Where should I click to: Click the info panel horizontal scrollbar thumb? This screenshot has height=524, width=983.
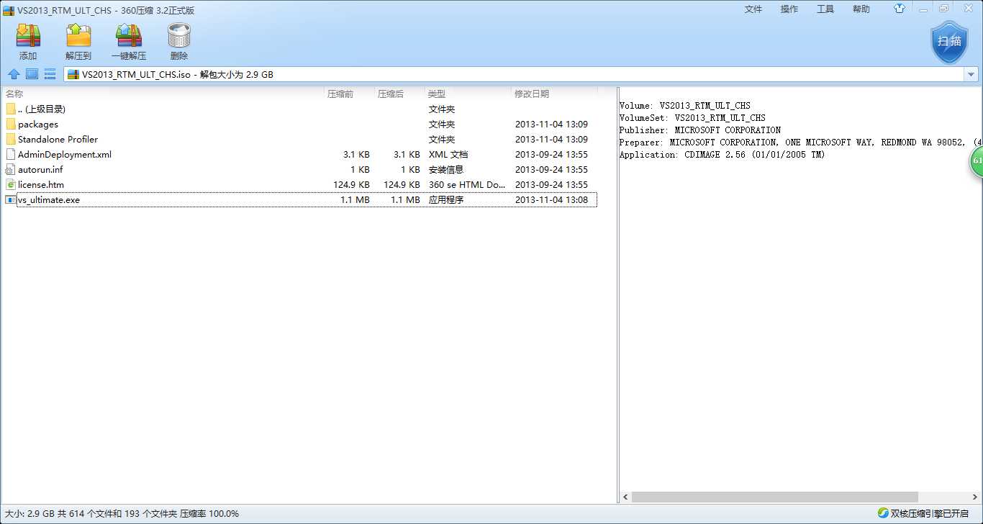tap(775, 497)
